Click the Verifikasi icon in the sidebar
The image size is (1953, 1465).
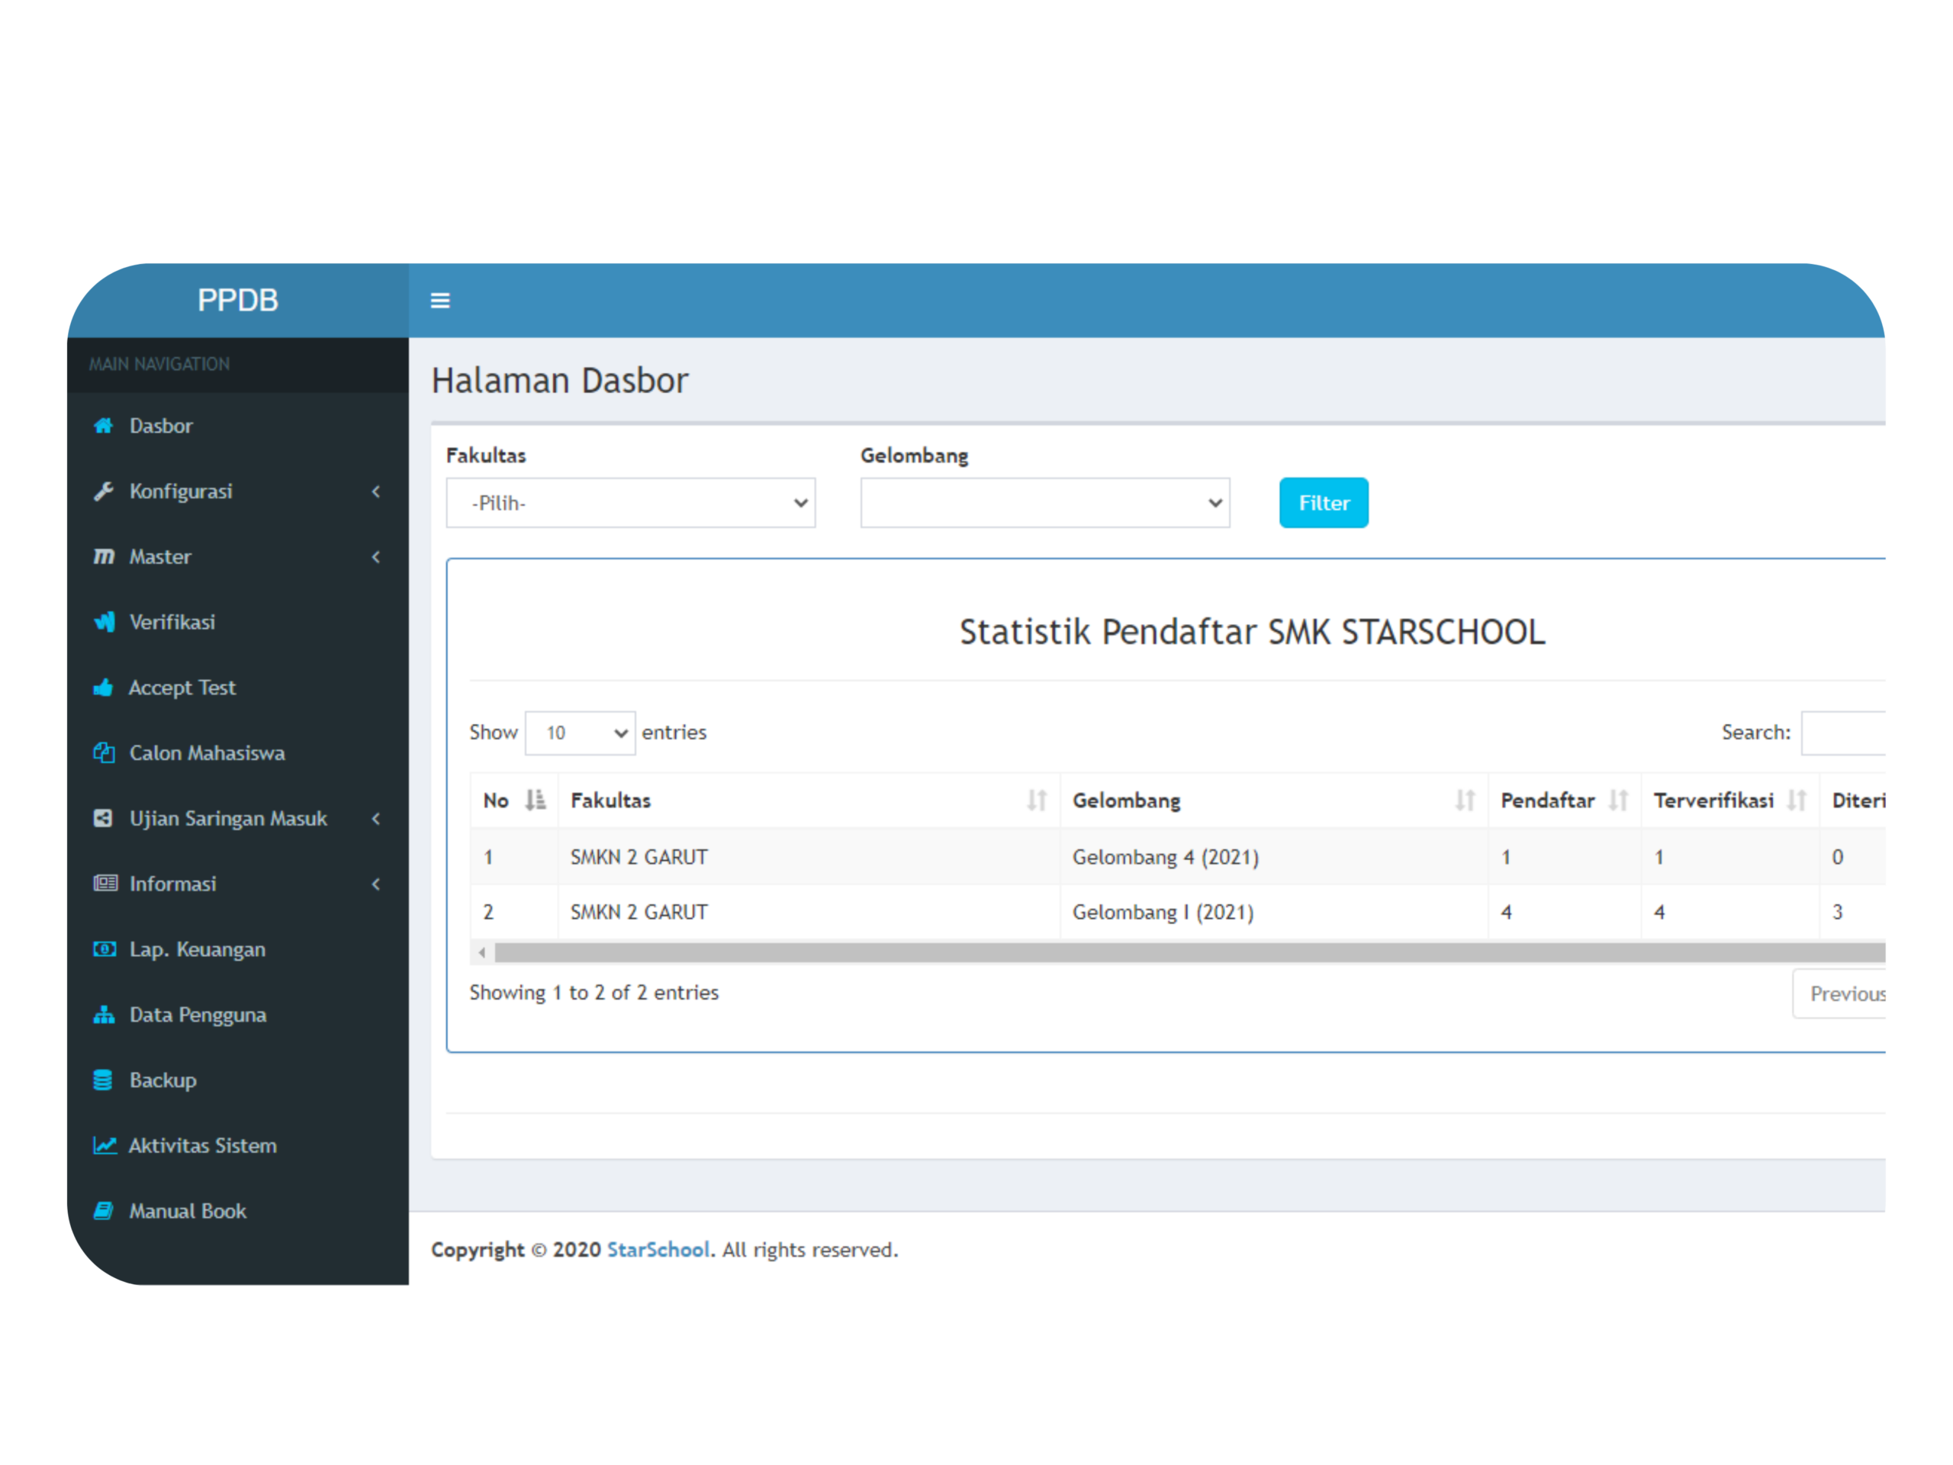[103, 622]
